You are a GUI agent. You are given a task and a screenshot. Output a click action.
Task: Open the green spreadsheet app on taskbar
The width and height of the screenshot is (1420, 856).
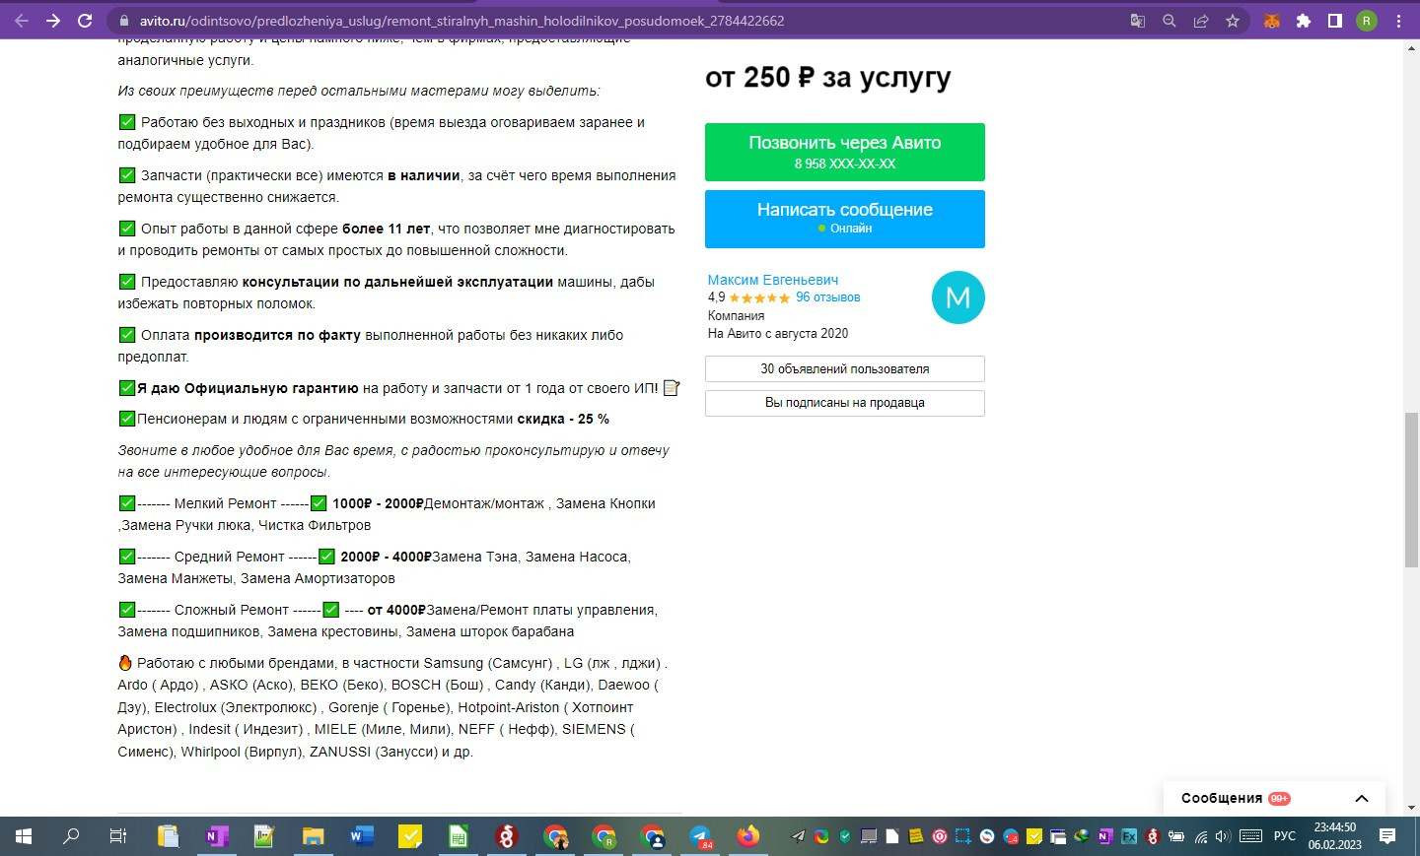click(x=458, y=836)
